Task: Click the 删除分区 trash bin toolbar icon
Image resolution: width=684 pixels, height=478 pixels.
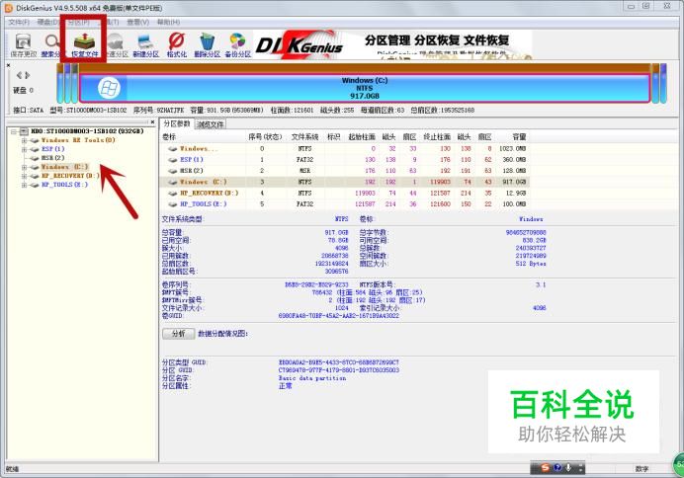Action: (x=208, y=41)
